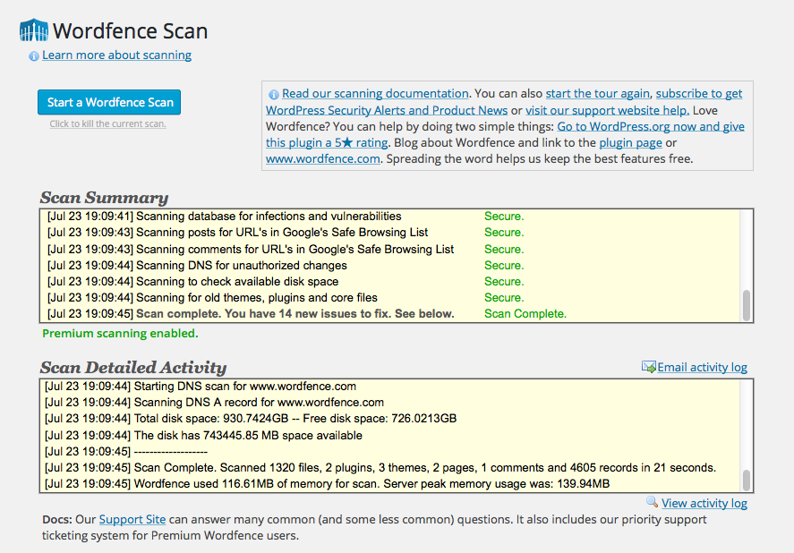Open View activity log link
This screenshot has height=553, width=794.
704,503
